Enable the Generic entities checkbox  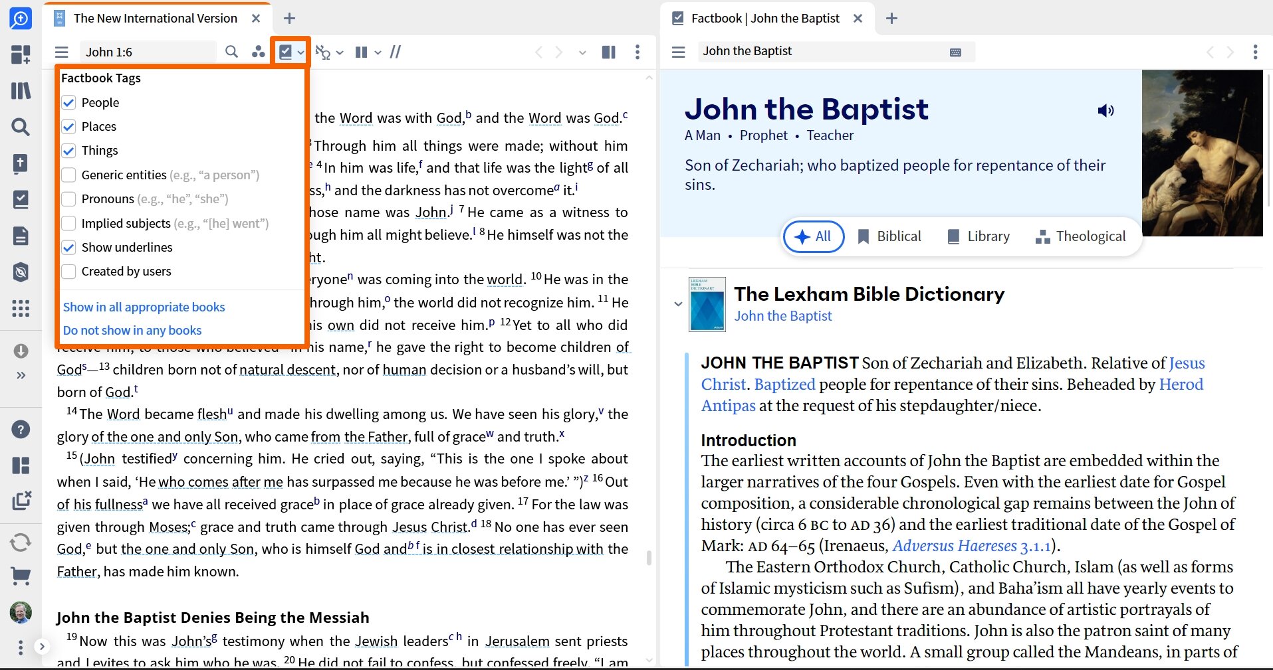coord(69,175)
